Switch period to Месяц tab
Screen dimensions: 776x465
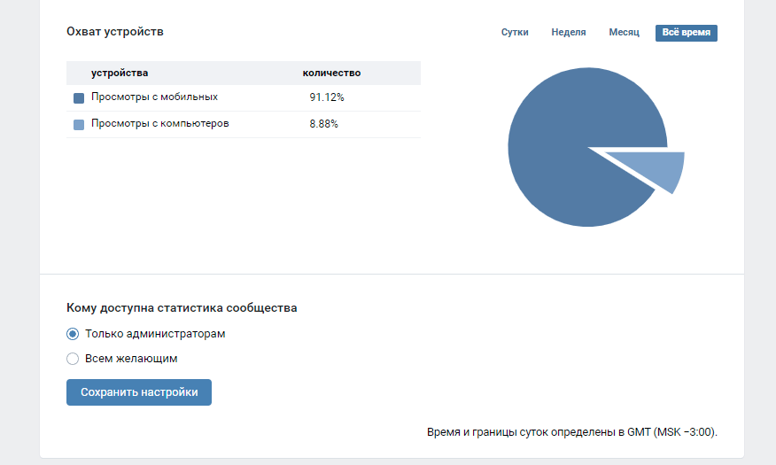(624, 32)
